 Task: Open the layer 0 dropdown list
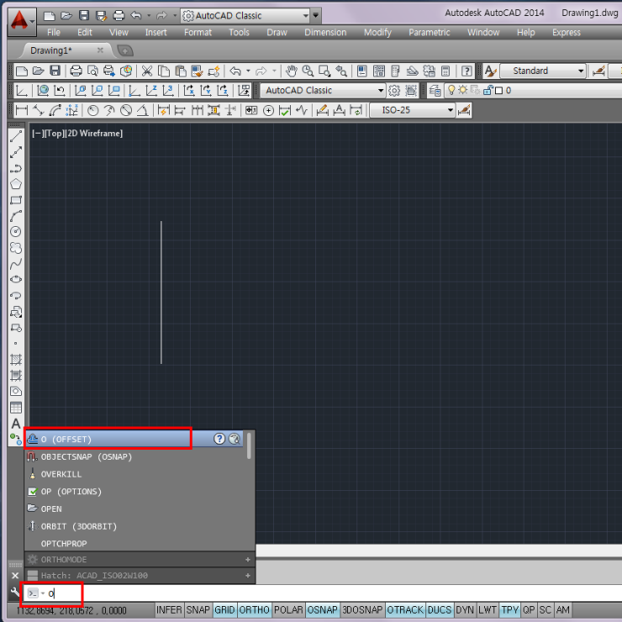[534, 91]
